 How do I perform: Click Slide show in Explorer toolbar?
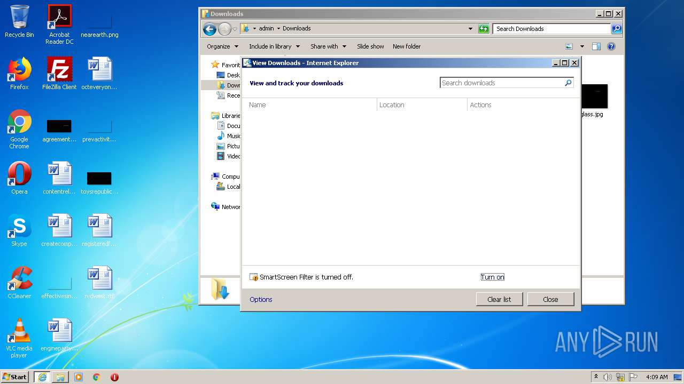coord(370,46)
